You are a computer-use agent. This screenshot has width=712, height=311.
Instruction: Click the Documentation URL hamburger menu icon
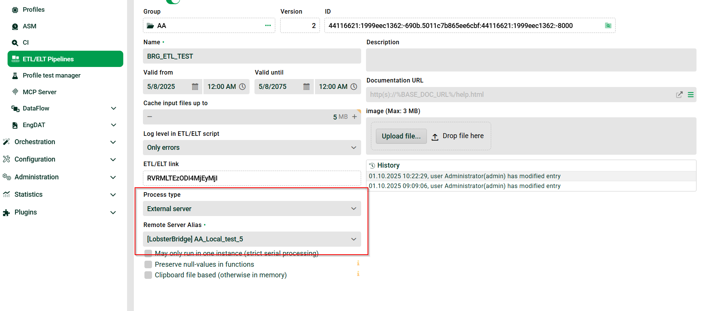[690, 95]
